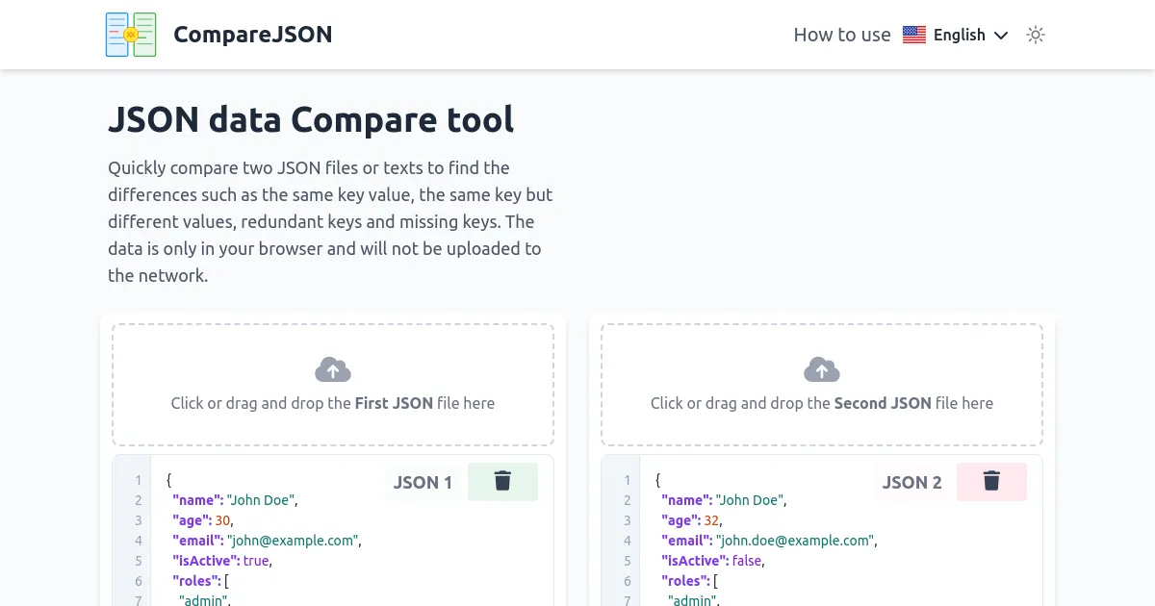Click the CompareJSON title text
This screenshot has width=1155, height=606.
252,34
